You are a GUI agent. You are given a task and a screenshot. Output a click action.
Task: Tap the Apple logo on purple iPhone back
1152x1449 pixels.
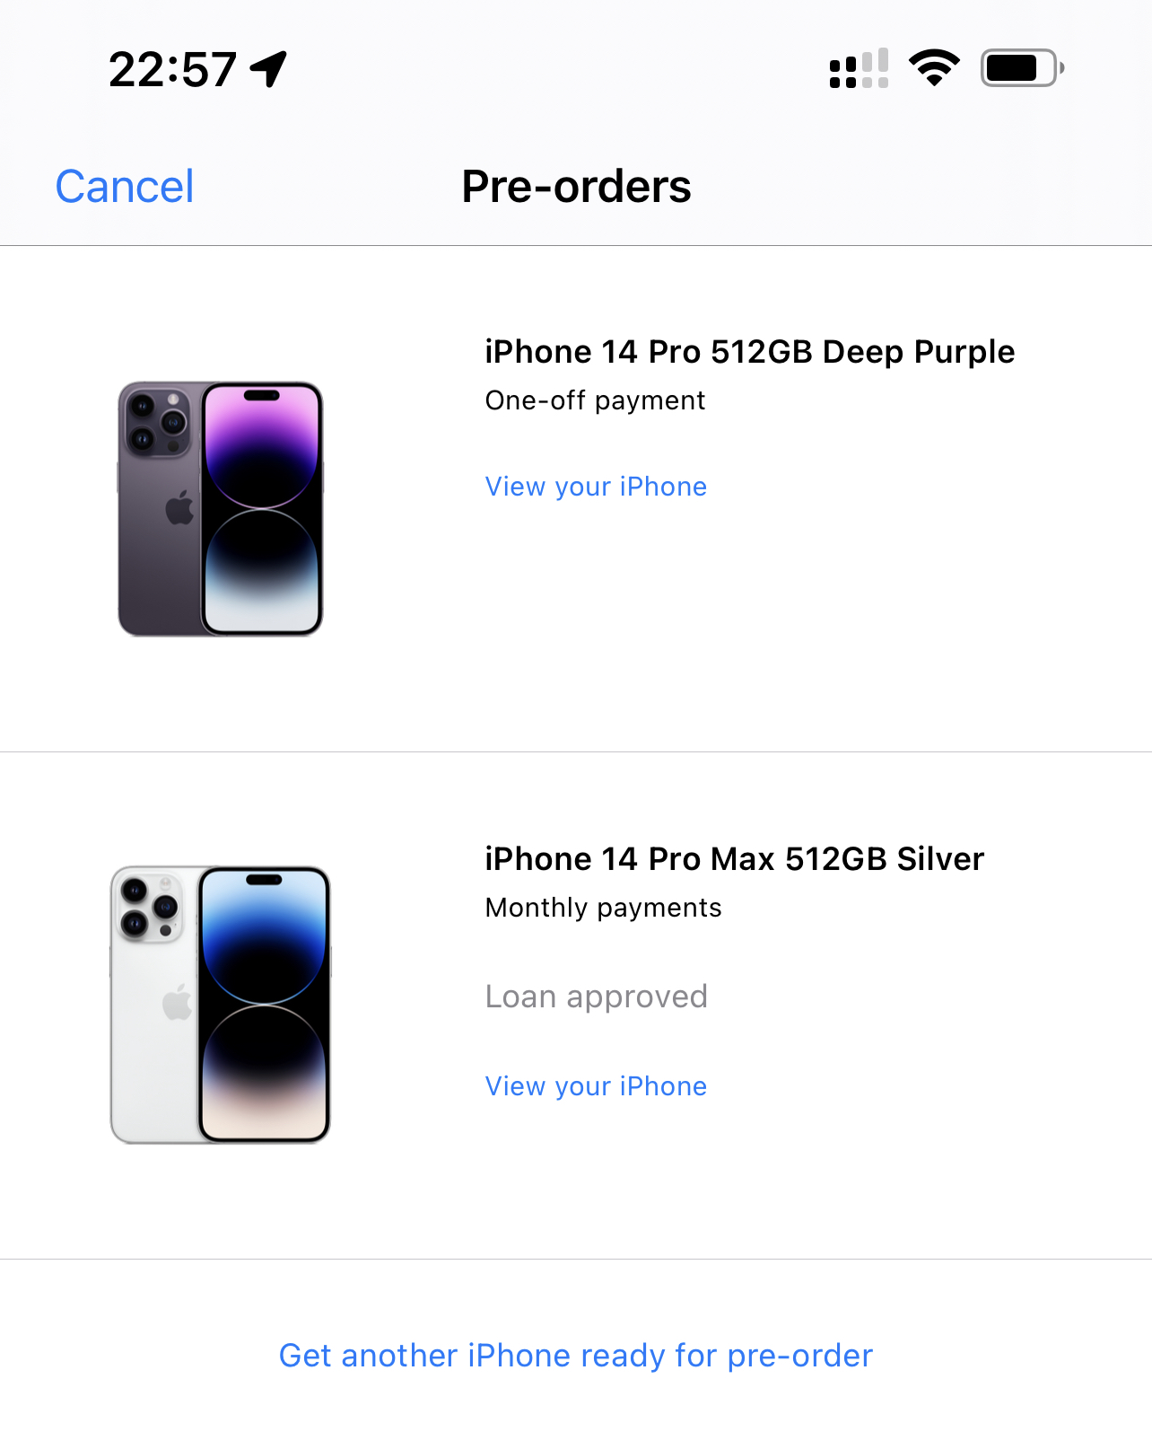[179, 508]
